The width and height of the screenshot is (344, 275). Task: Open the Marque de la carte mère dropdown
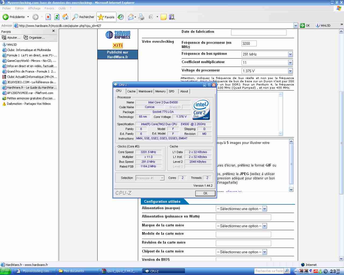tap(241, 226)
